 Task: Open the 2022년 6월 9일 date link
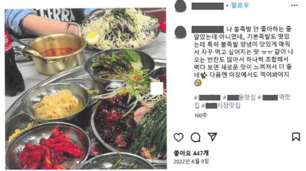191,161
